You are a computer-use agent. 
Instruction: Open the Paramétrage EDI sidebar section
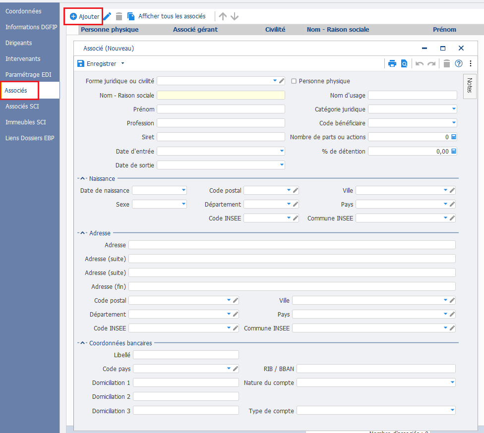(x=28, y=75)
